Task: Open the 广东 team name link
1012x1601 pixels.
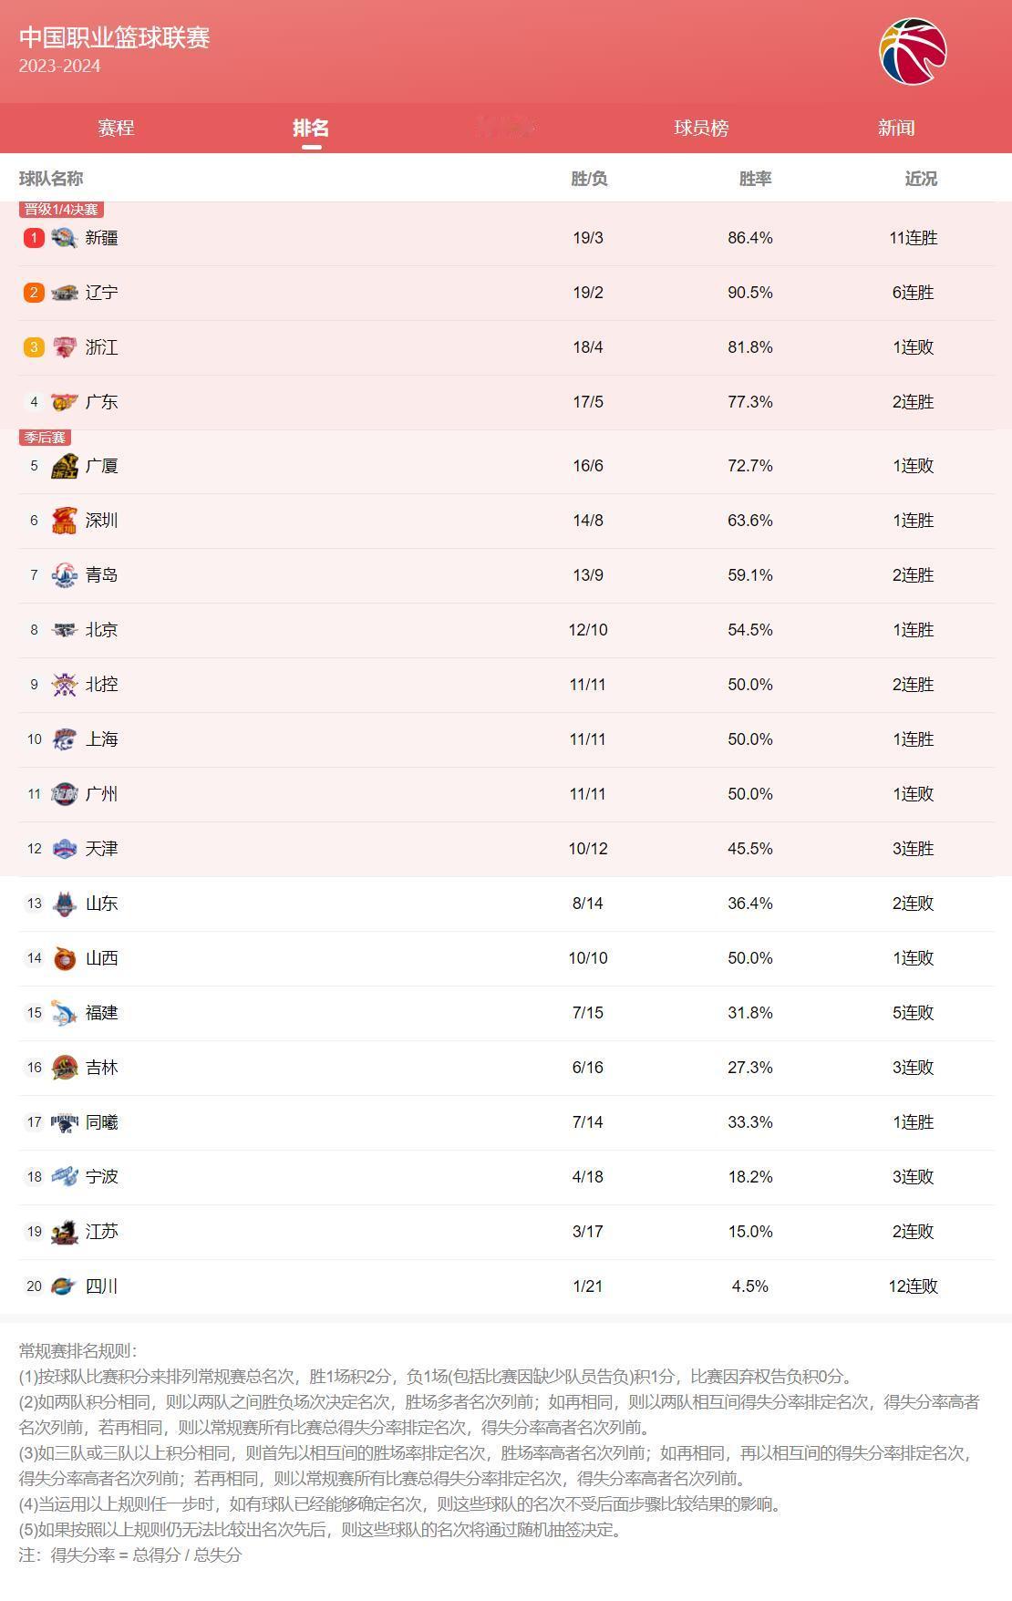Action: pyautogui.click(x=101, y=402)
